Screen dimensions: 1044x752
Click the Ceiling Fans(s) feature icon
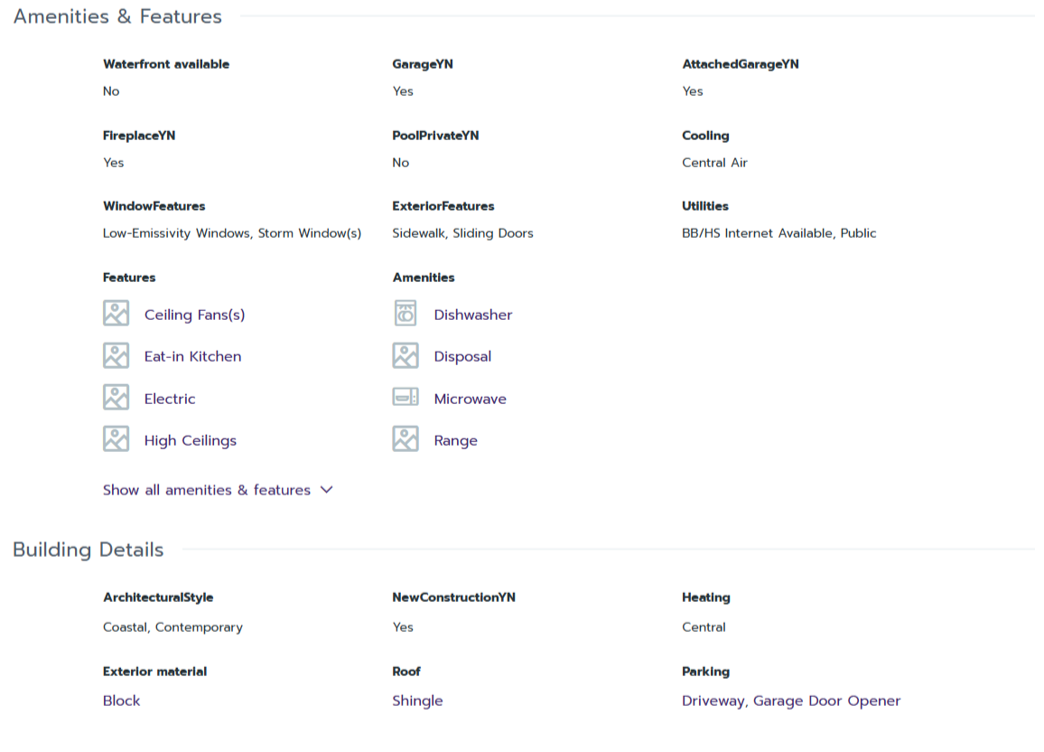[116, 314]
